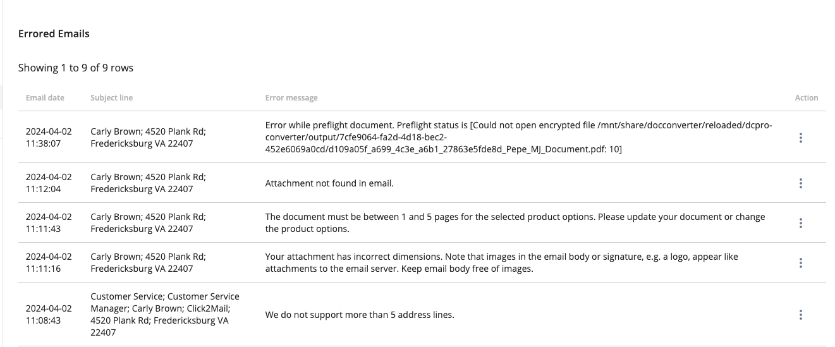The width and height of the screenshot is (835, 347).
Task: Click the incorrect dimensions error text
Action: pyautogui.click(x=501, y=262)
